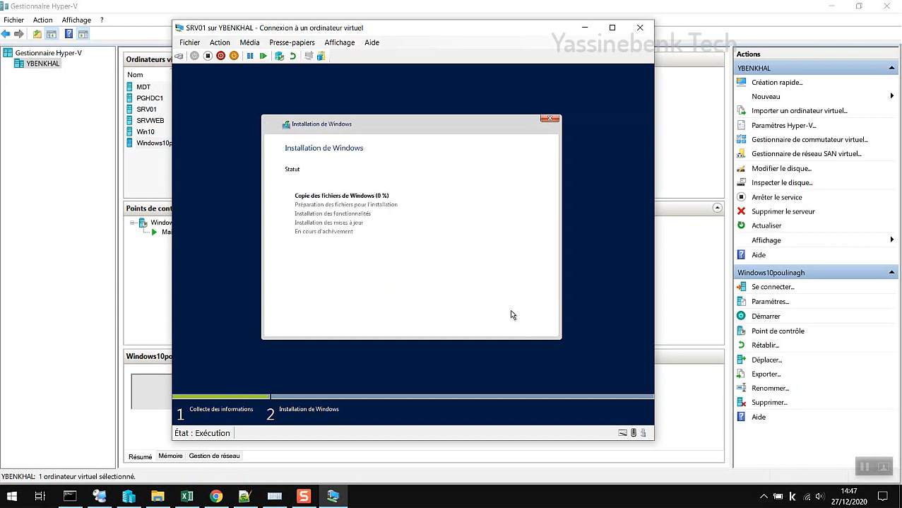Create a checkpoint from the VM toolbar
Screen dimensions: 902x508
click(280, 56)
